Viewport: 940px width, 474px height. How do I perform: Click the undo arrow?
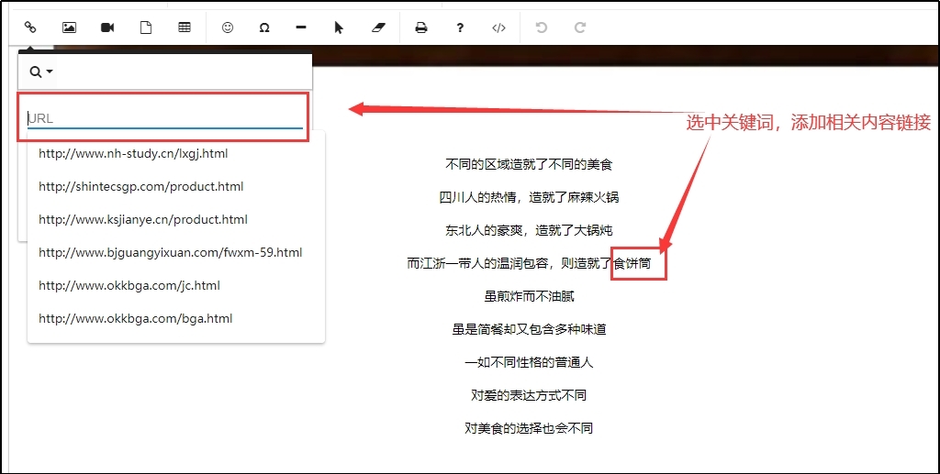[542, 28]
